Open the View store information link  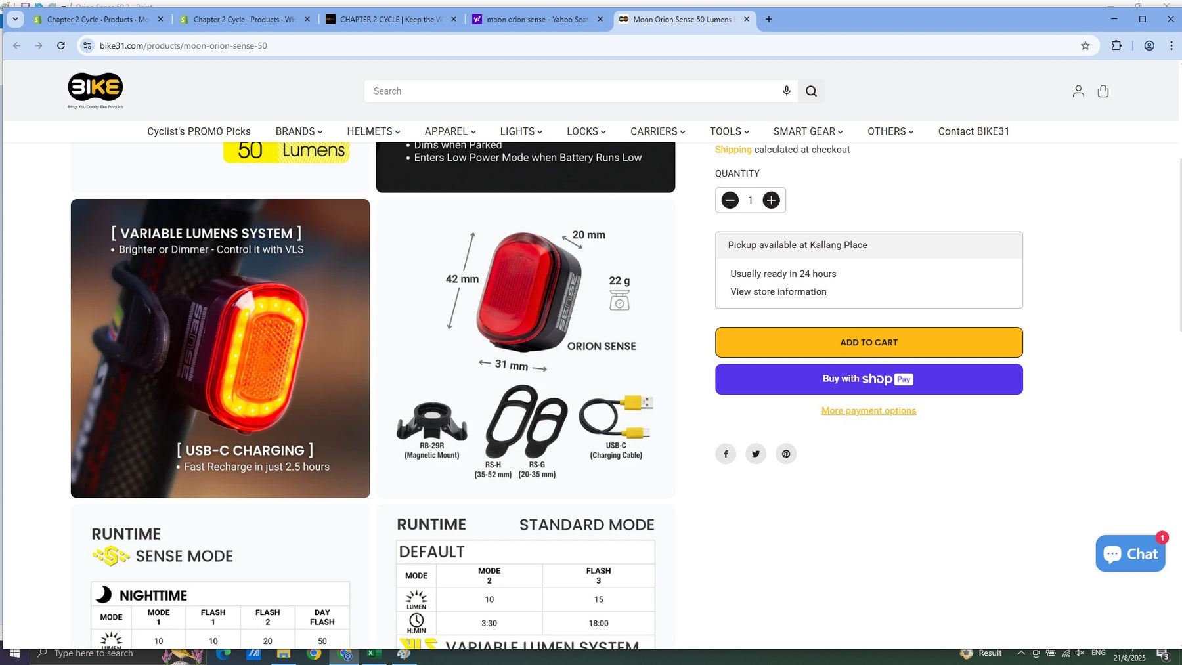pos(778,292)
